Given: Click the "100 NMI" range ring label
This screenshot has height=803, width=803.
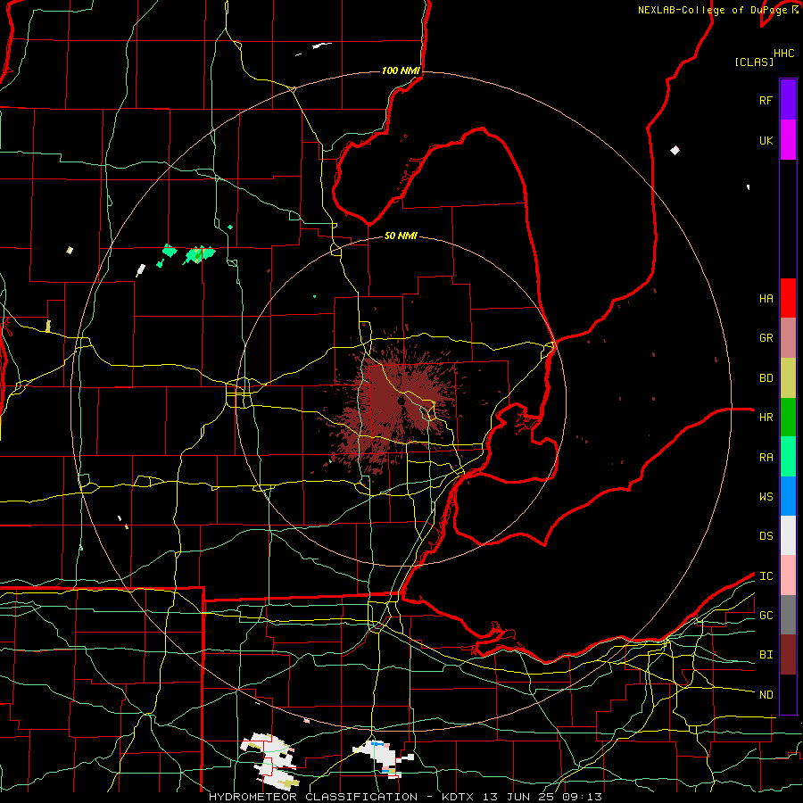Looking at the screenshot, I should tap(401, 70).
